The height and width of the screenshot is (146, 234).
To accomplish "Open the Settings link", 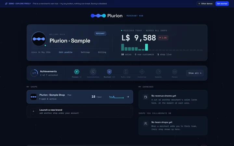I will coord(85,52).
